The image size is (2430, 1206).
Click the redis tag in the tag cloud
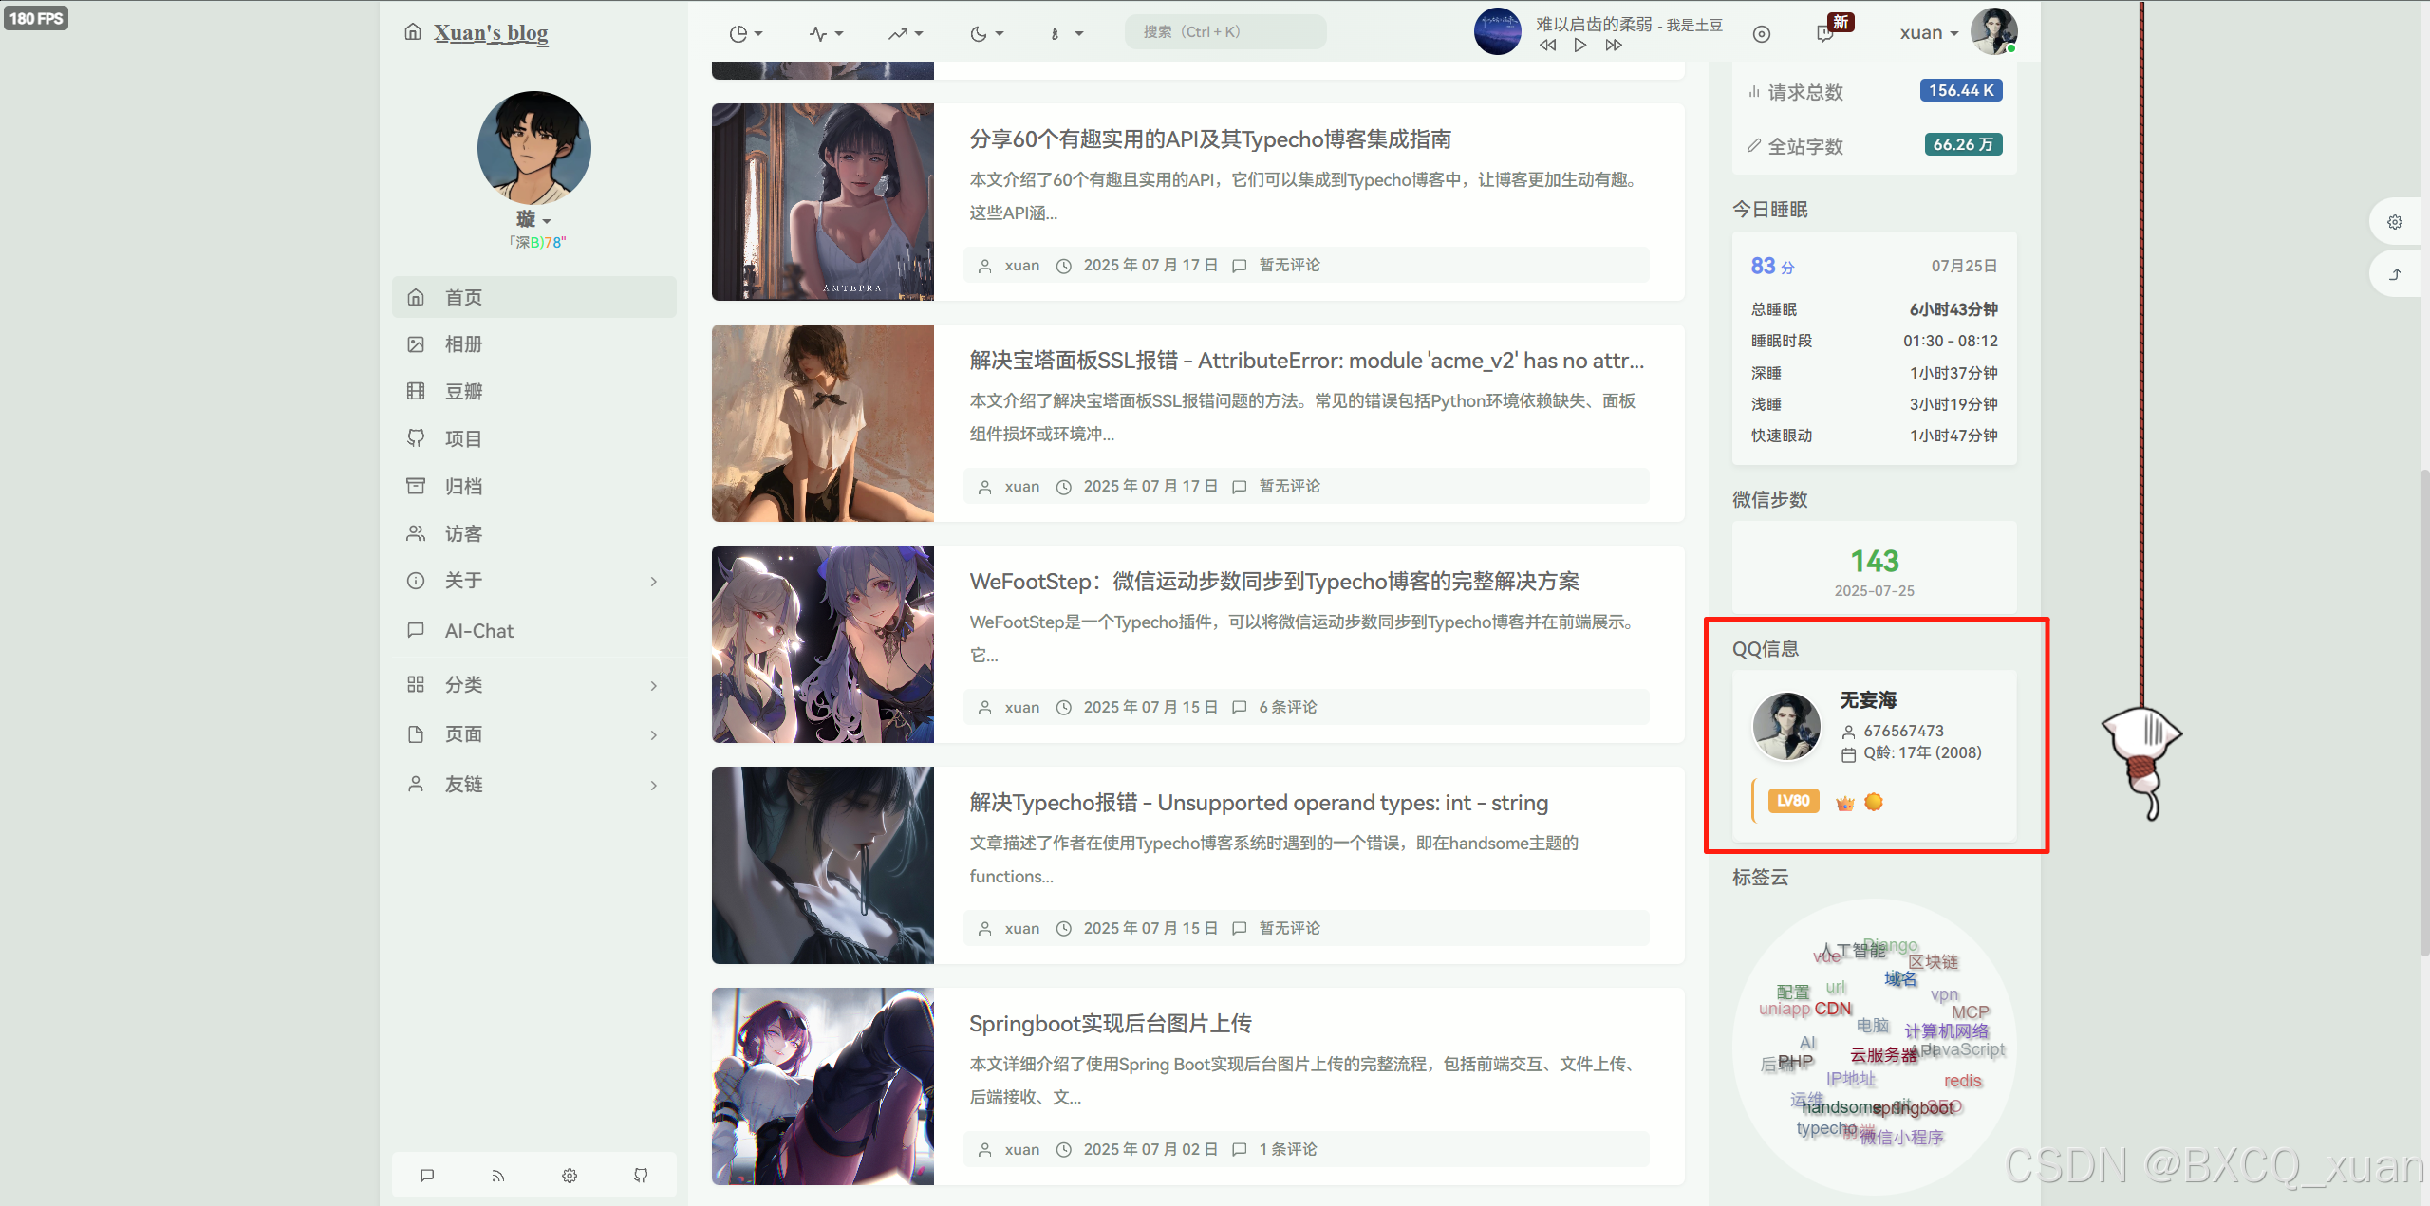[1962, 1081]
